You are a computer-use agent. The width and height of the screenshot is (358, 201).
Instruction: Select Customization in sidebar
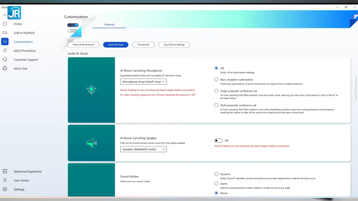(x=23, y=41)
